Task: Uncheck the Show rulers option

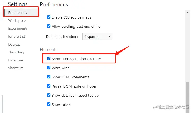Action: pyautogui.click(x=49, y=104)
